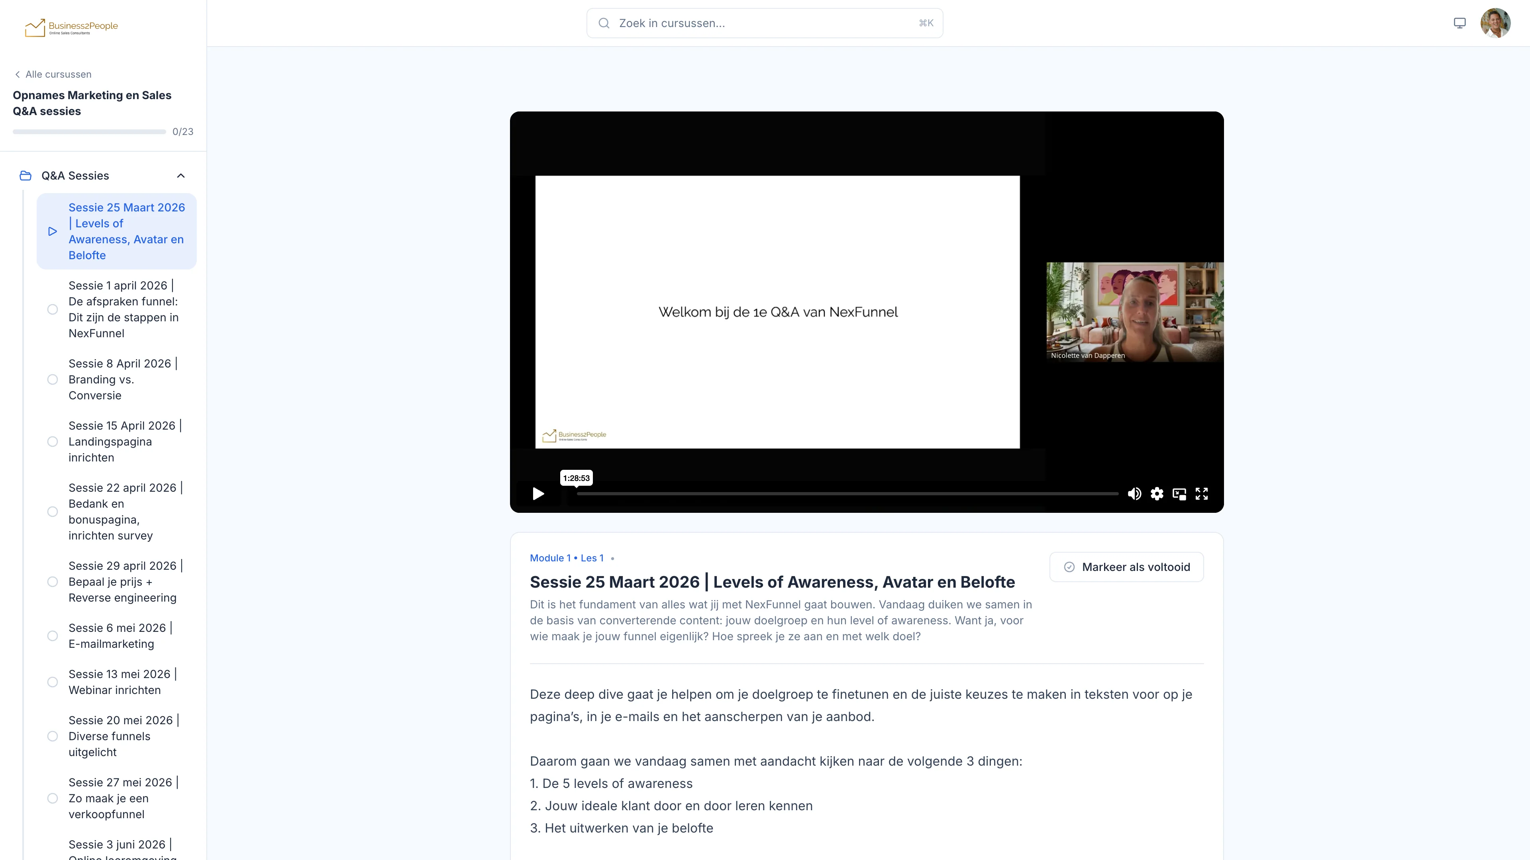The height and width of the screenshot is (860, 1530).
Task: Toggle completion circle for Sessie 8 April
Action: click(x=53, y=379)
